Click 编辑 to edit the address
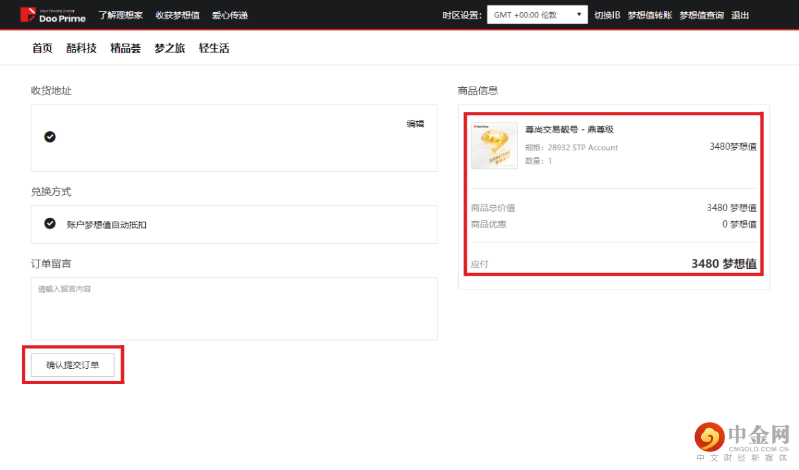Viewport: 799px width, 470px height. 415,124
